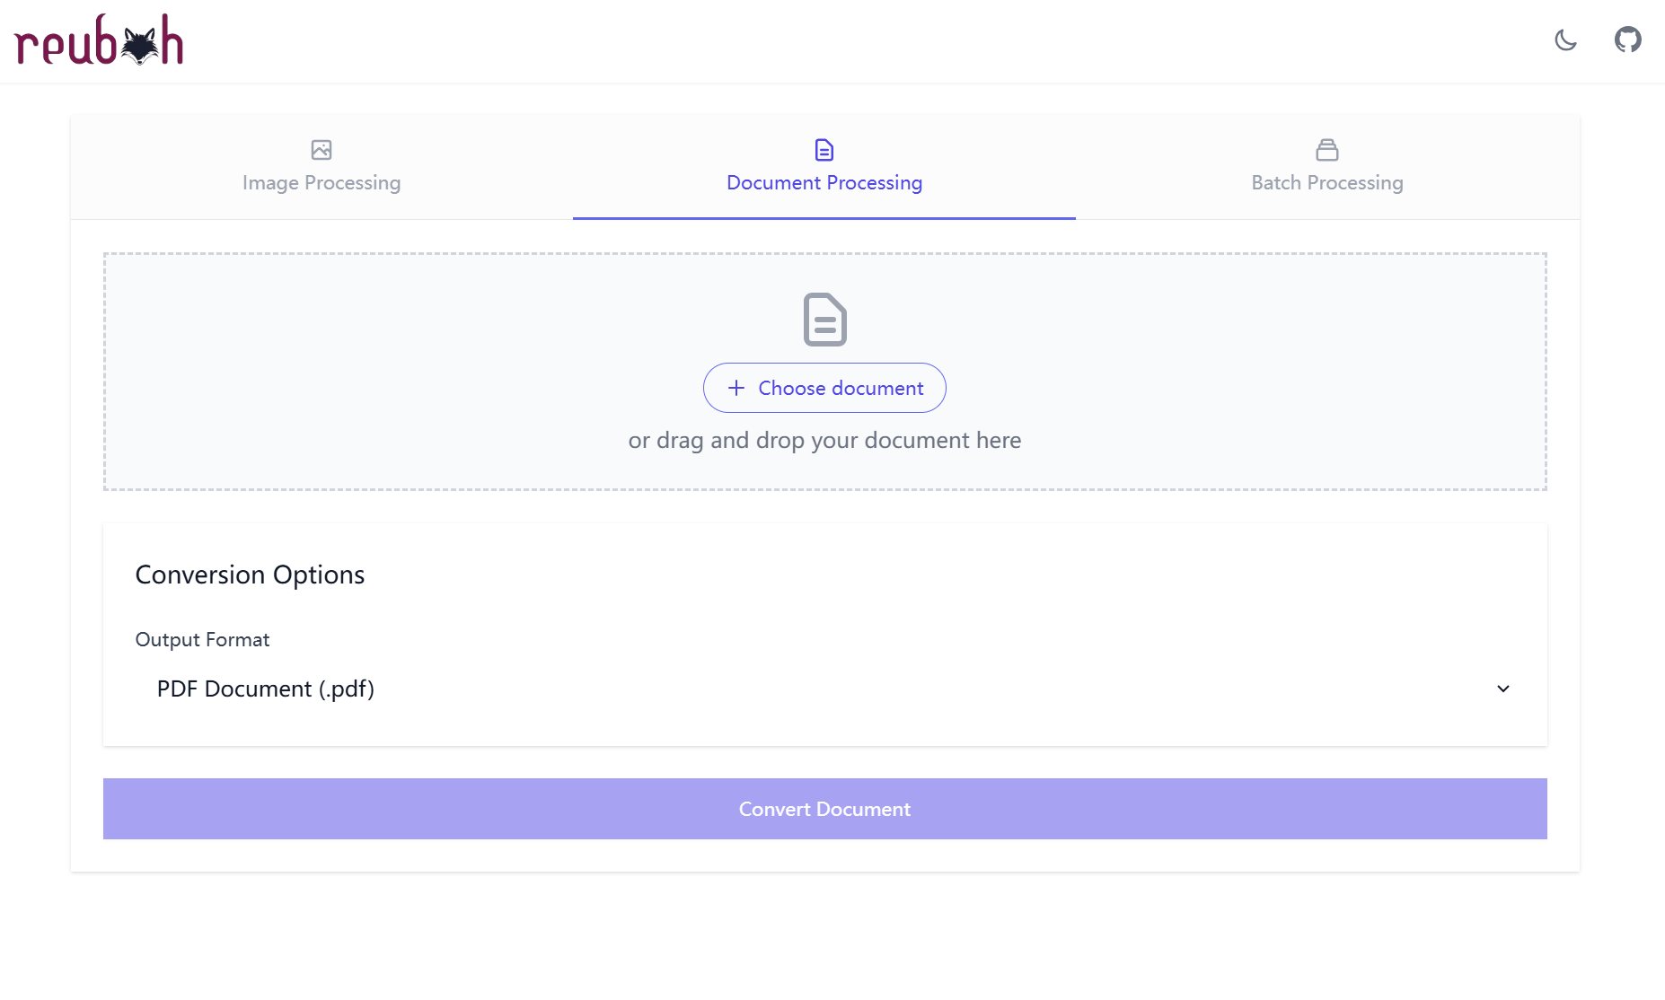Click the Convert Document button

[x=824, y=809]
